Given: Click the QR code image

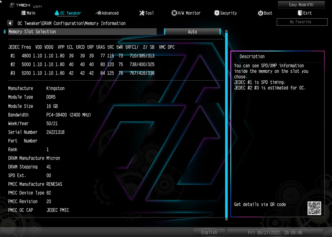Looking at the screenshot, I should 314,208.
